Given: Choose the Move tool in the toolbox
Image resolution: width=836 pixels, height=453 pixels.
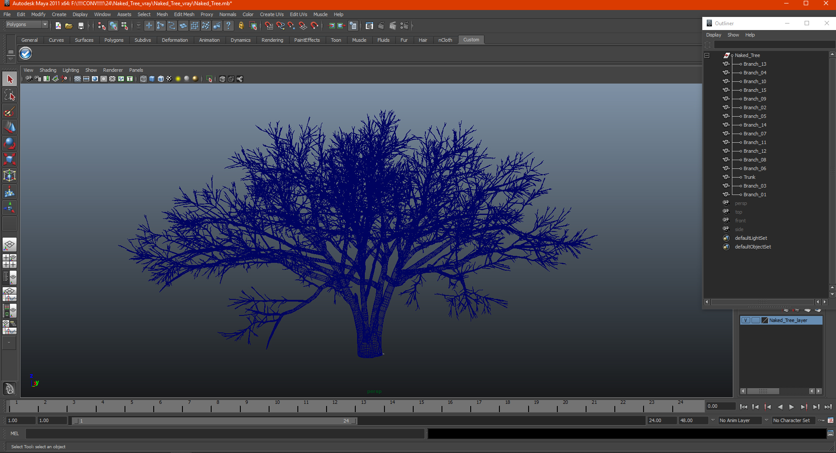Looking at the screenshot, I should pyautogui.click(x=10, y=127).
